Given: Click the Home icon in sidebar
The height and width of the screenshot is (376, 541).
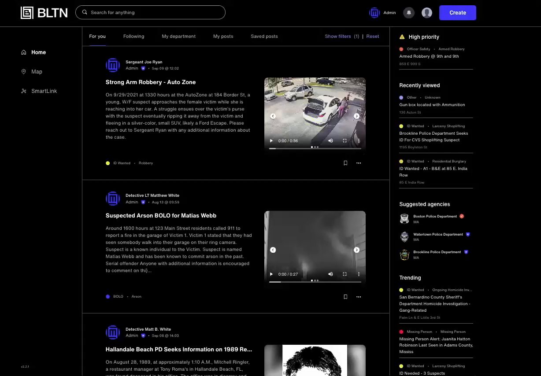Looking at the screenshot, I should point(24,52).
